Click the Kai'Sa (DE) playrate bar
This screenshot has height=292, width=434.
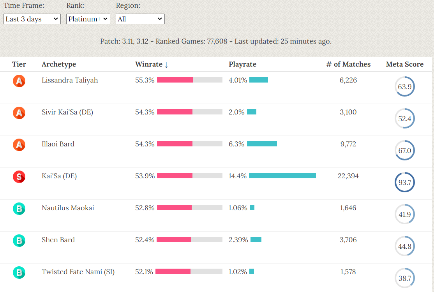click(x=282, y=176)
